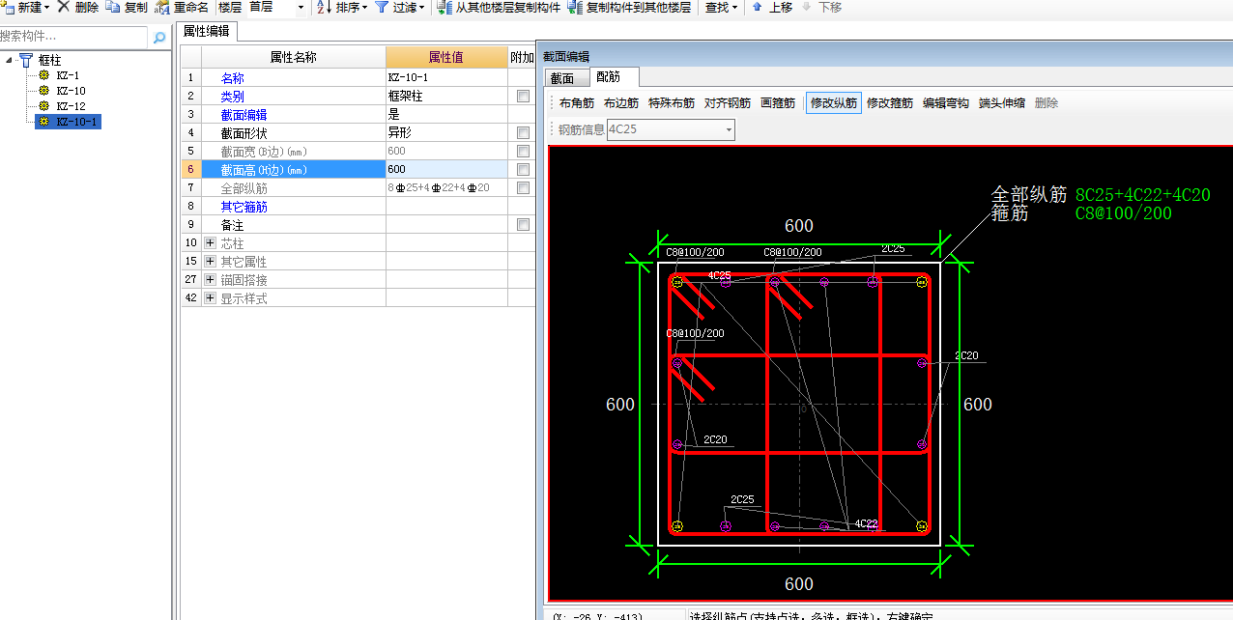Screen dimensions: 1233x620
Task: Click the 属性名称 column header
Action: click(293, 57)
